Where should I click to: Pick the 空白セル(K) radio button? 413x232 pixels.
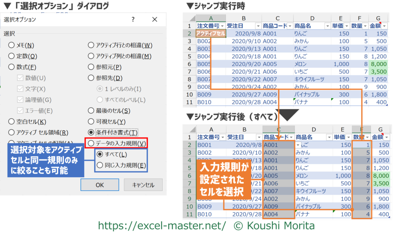pyautogui.click(x=12, y=122)
